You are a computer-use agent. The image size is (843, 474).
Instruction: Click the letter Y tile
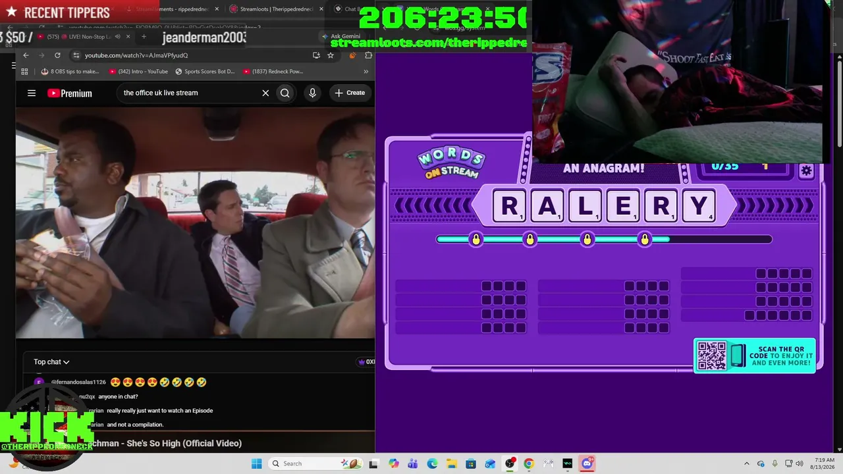click(698, 206)
